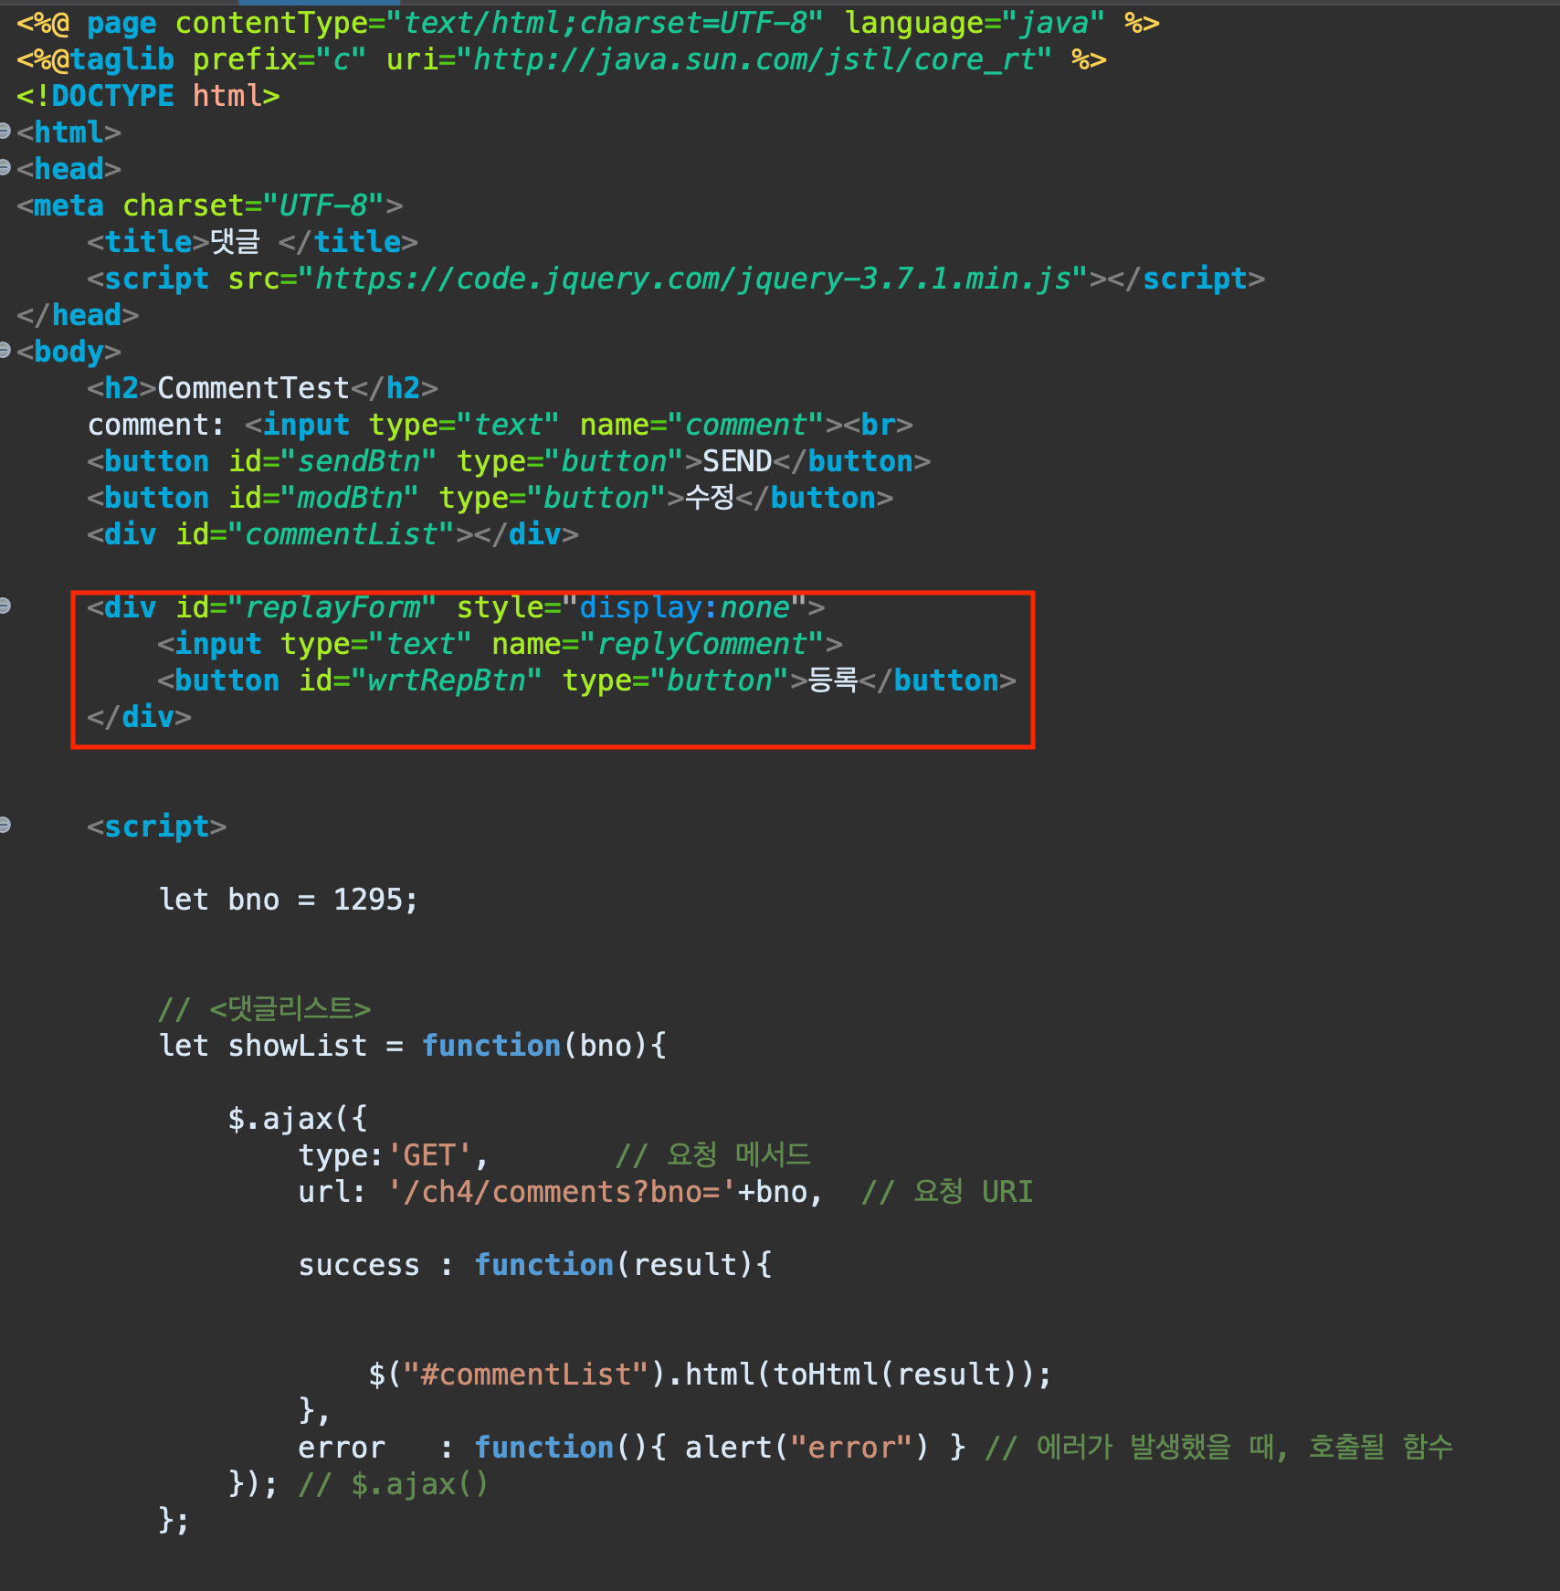The width and height of the screenshot is (1560, 1591).
Task: Click the closing head tag
Action: (78, 315)
